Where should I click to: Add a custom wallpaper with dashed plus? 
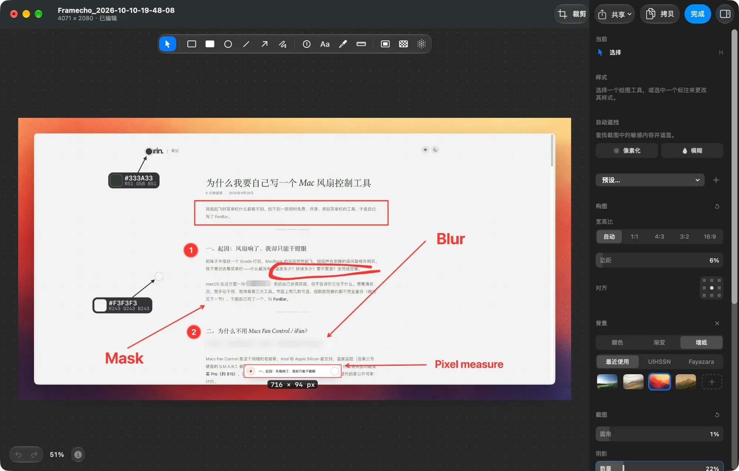click(x=712, y=382)
